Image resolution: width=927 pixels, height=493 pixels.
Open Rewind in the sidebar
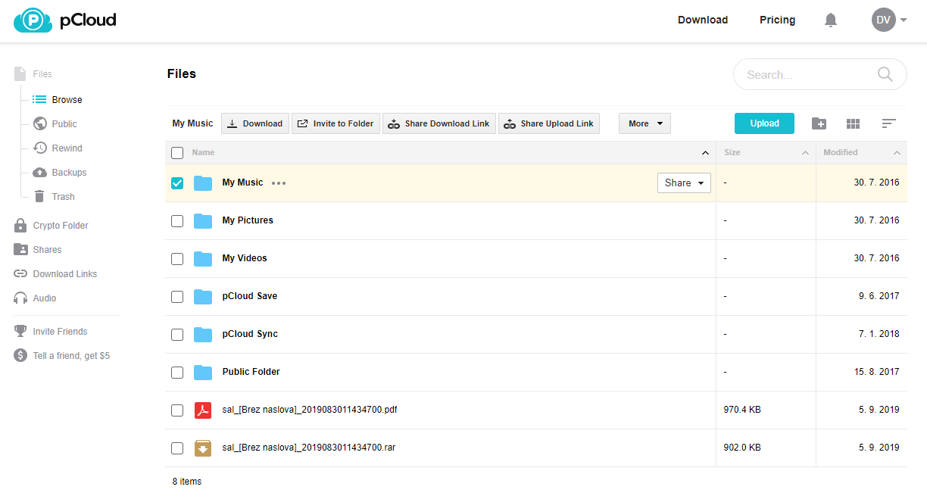[x=67, y=148]
